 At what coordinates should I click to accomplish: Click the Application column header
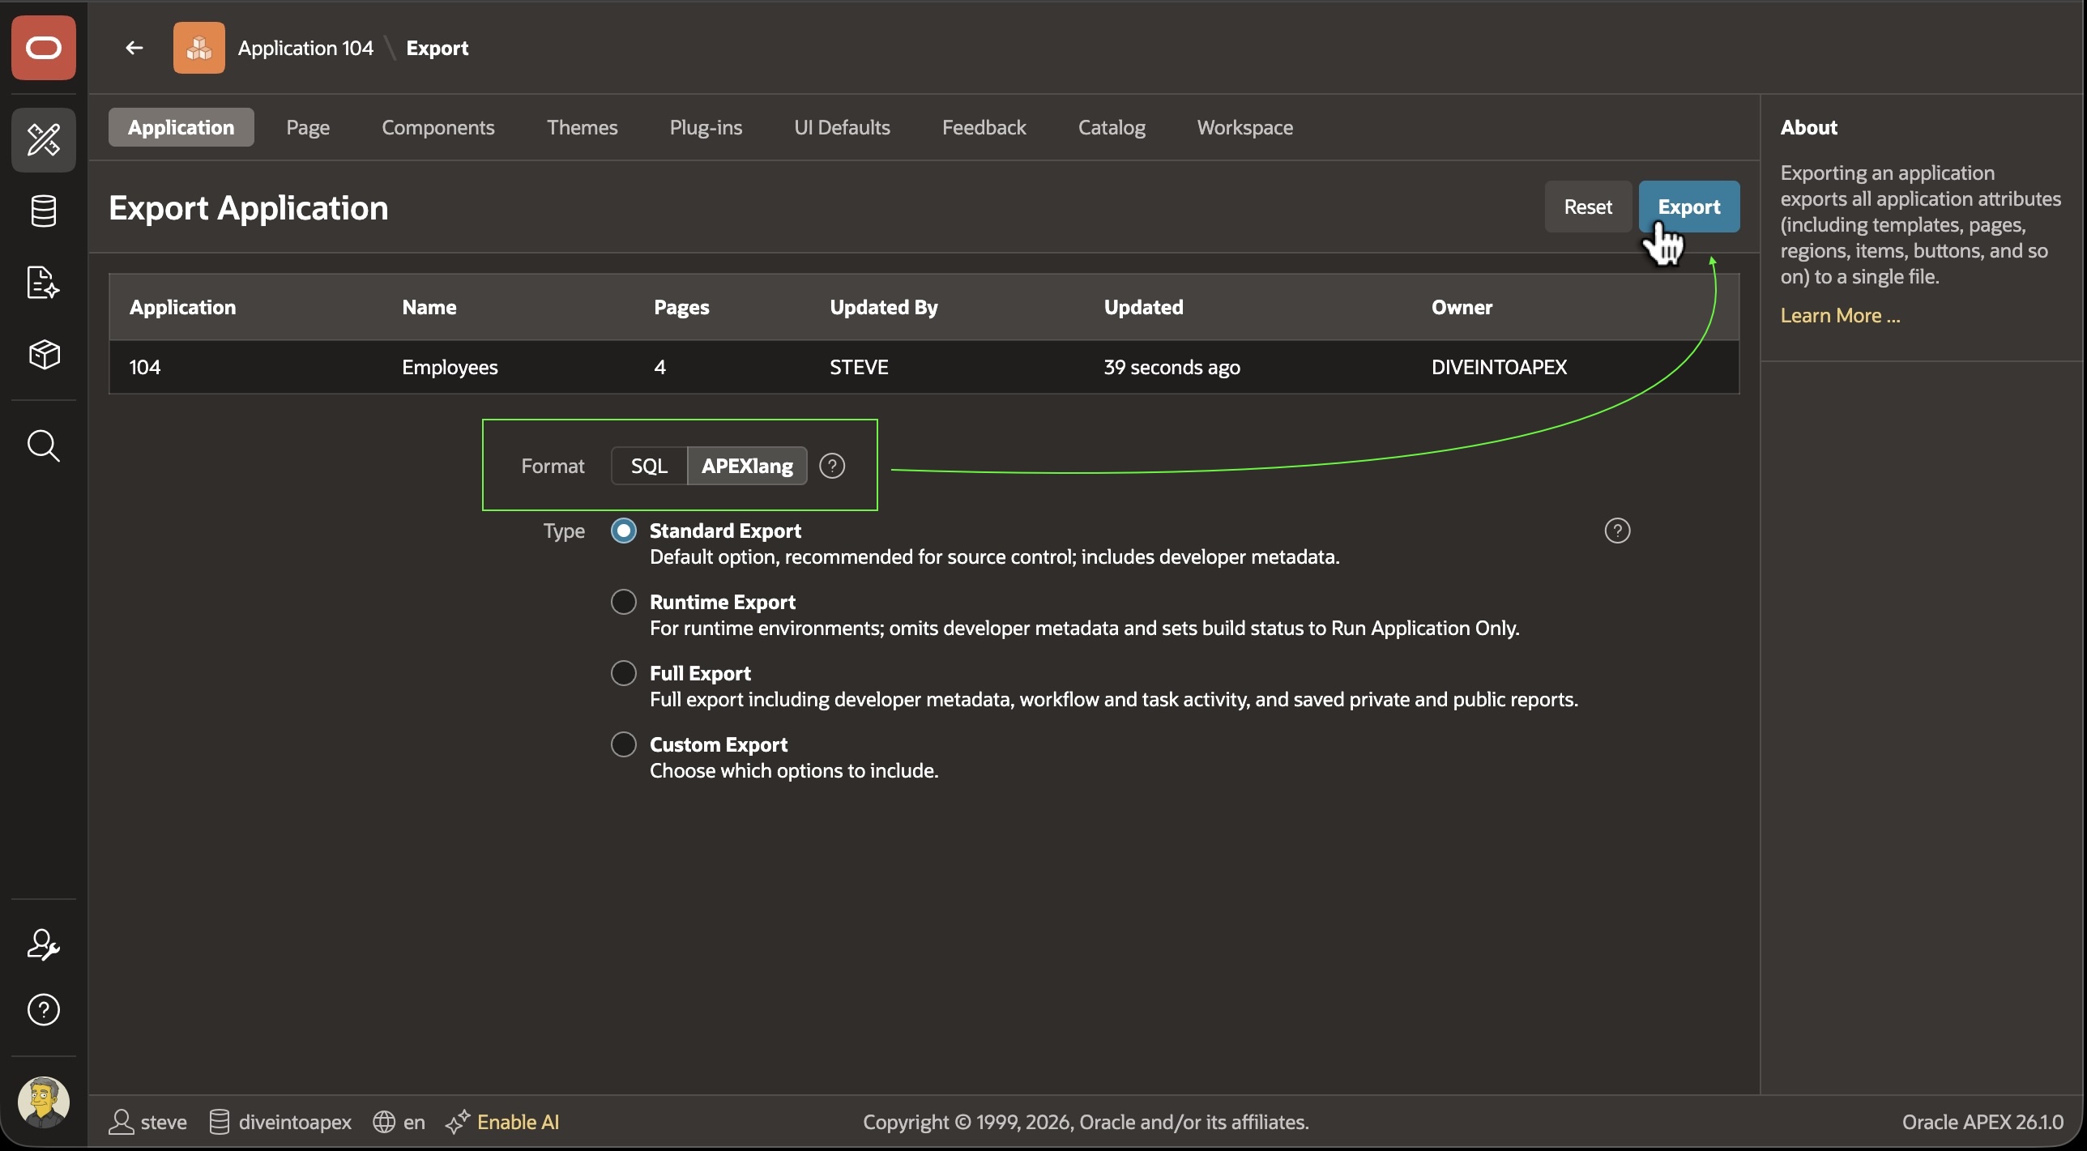(x=183, y=307)
